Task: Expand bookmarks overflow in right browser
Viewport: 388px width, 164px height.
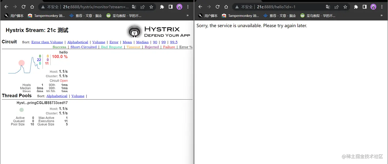Action: (382, 16)
